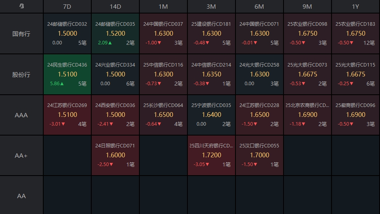Open the 24兴业银行CD334 cell
The image size is (380, 214).
[116, 74]
